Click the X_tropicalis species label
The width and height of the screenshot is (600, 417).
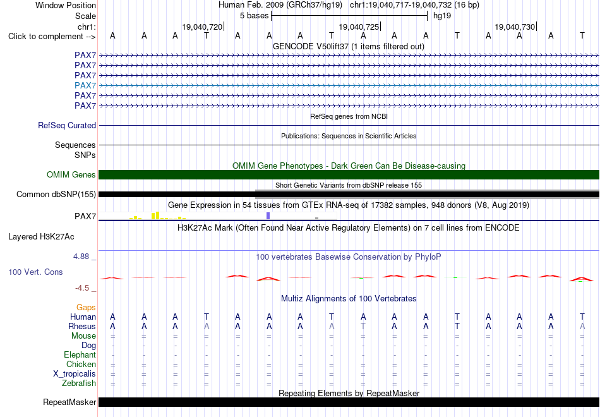[x=75, y=373]
